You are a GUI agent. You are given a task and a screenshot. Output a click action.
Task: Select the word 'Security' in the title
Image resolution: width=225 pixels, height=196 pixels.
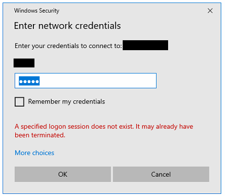pos(49,11)
